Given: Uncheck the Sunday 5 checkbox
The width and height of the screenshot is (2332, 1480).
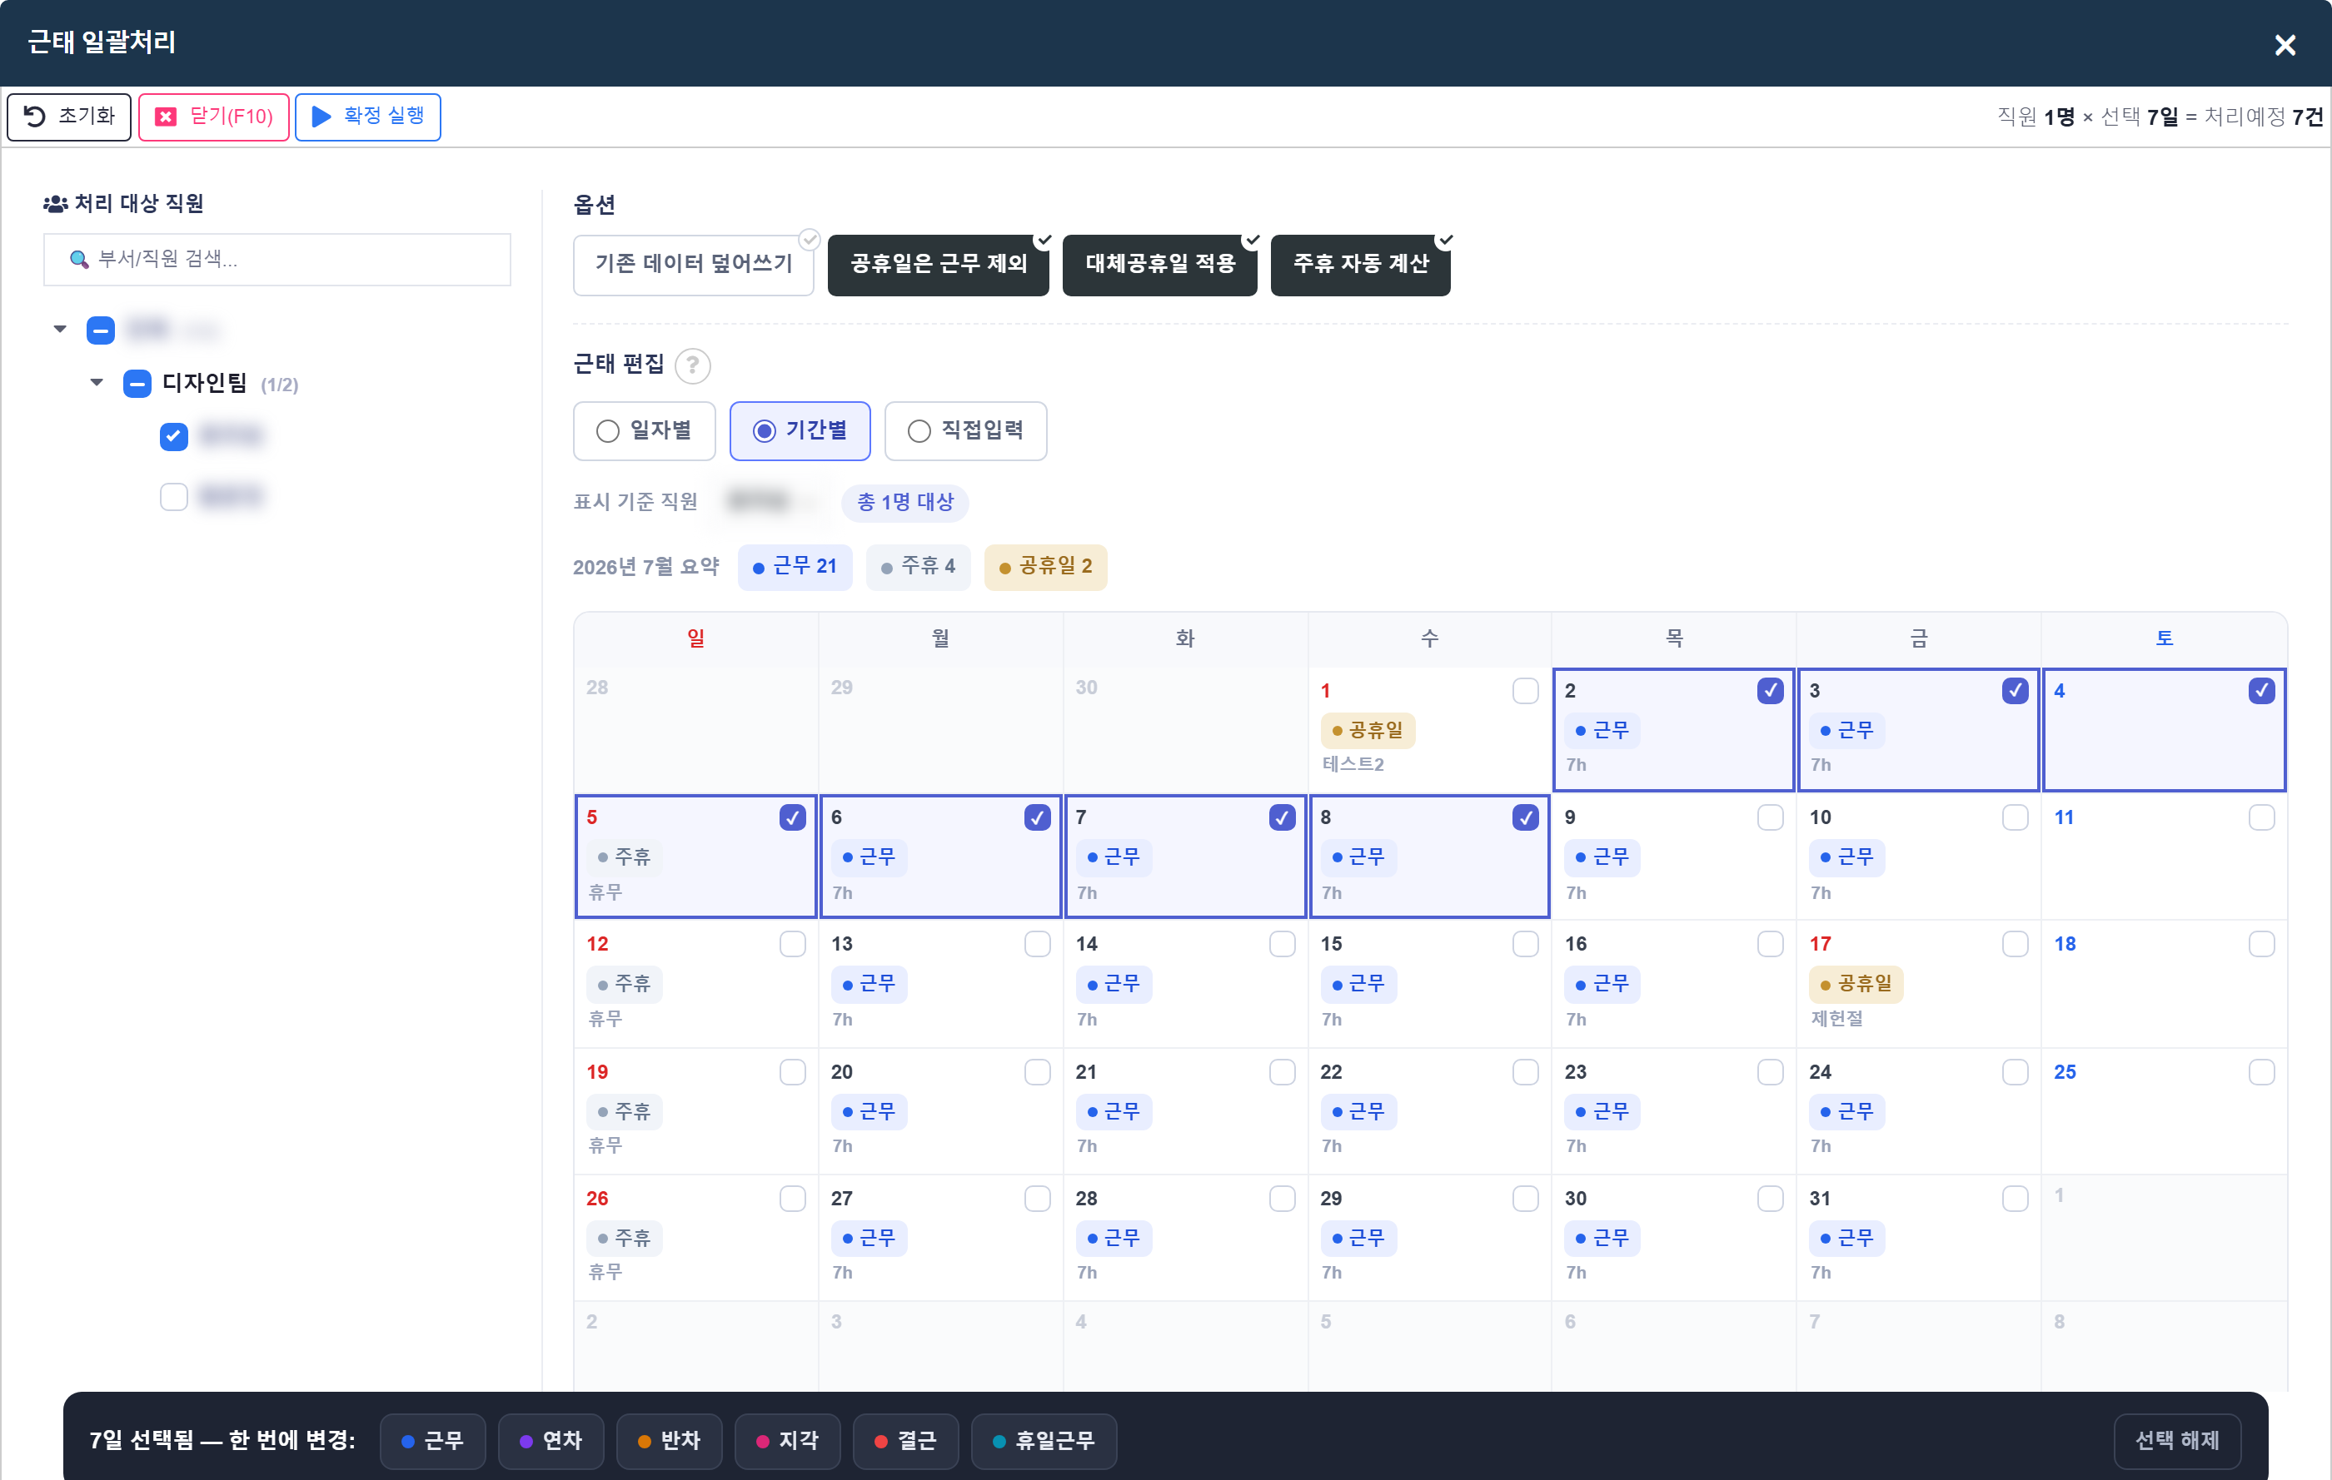Looking at the screenshot, I should (x=792, y=818).
